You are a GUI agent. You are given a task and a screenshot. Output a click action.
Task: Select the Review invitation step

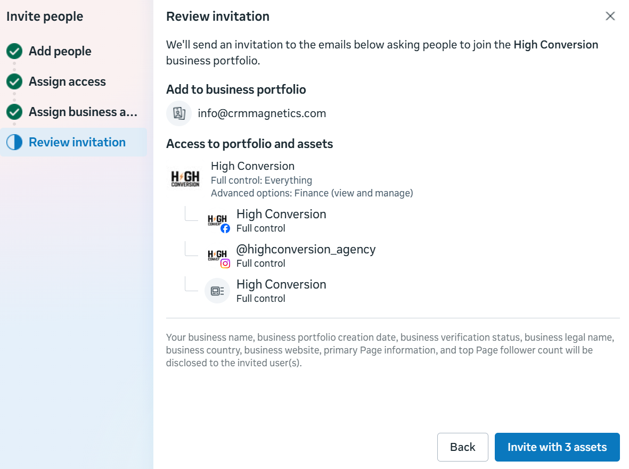coord(77,143)
